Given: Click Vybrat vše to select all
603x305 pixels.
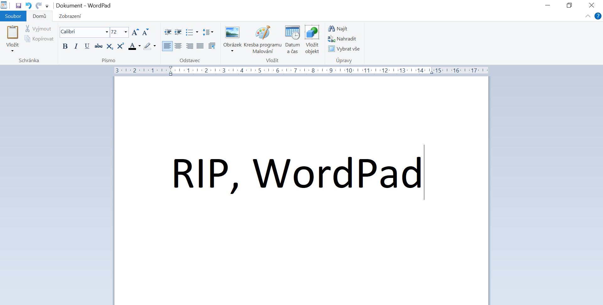Looking at the screenshot, I should coord(344,49).
